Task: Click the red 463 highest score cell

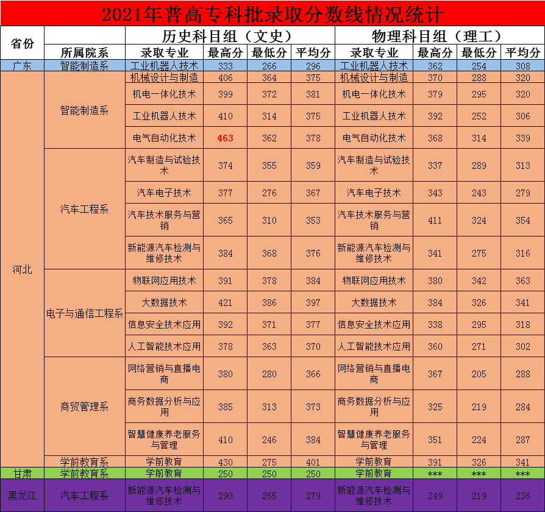Action: 225,138
